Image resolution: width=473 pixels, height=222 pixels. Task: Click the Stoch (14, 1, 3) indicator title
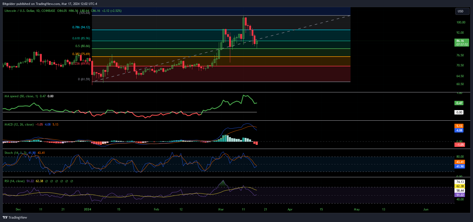[15, 153]
